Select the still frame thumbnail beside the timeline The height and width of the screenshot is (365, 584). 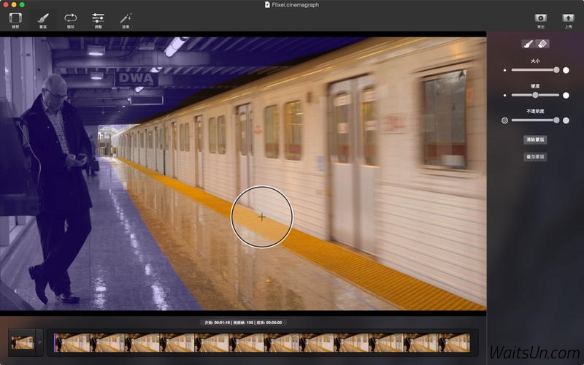[23, 342]
